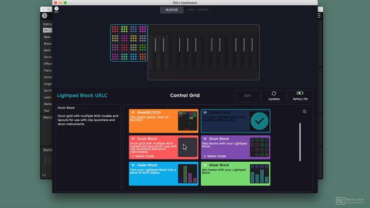Click BreakBLOCKS game preview thumbnail
Image resolution: width=370 pixels, height=208 pixels.
(x=187, y=121)
